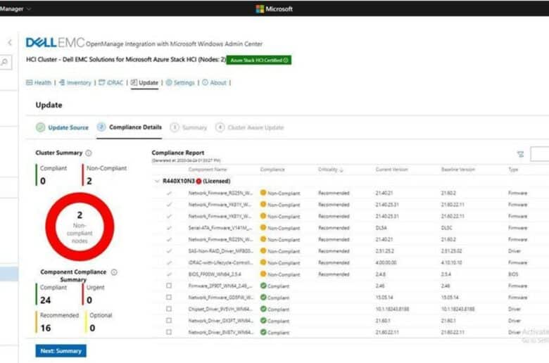Viewport: 549px width, 363px height.
Task: Click the info icon in the Azure Stack HCI Certified badge
Action: point(286,60)
